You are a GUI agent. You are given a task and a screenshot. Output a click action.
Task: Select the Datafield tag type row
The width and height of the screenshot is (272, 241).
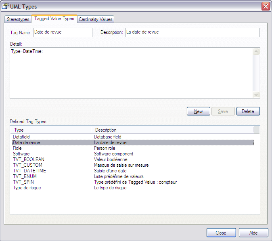pos(22,137)
